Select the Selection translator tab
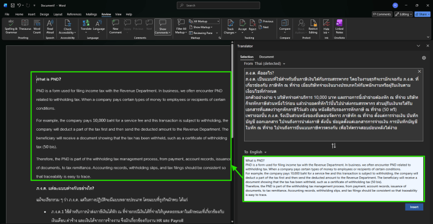Screen dimensions: 433x224 click(x=247, y=57)
